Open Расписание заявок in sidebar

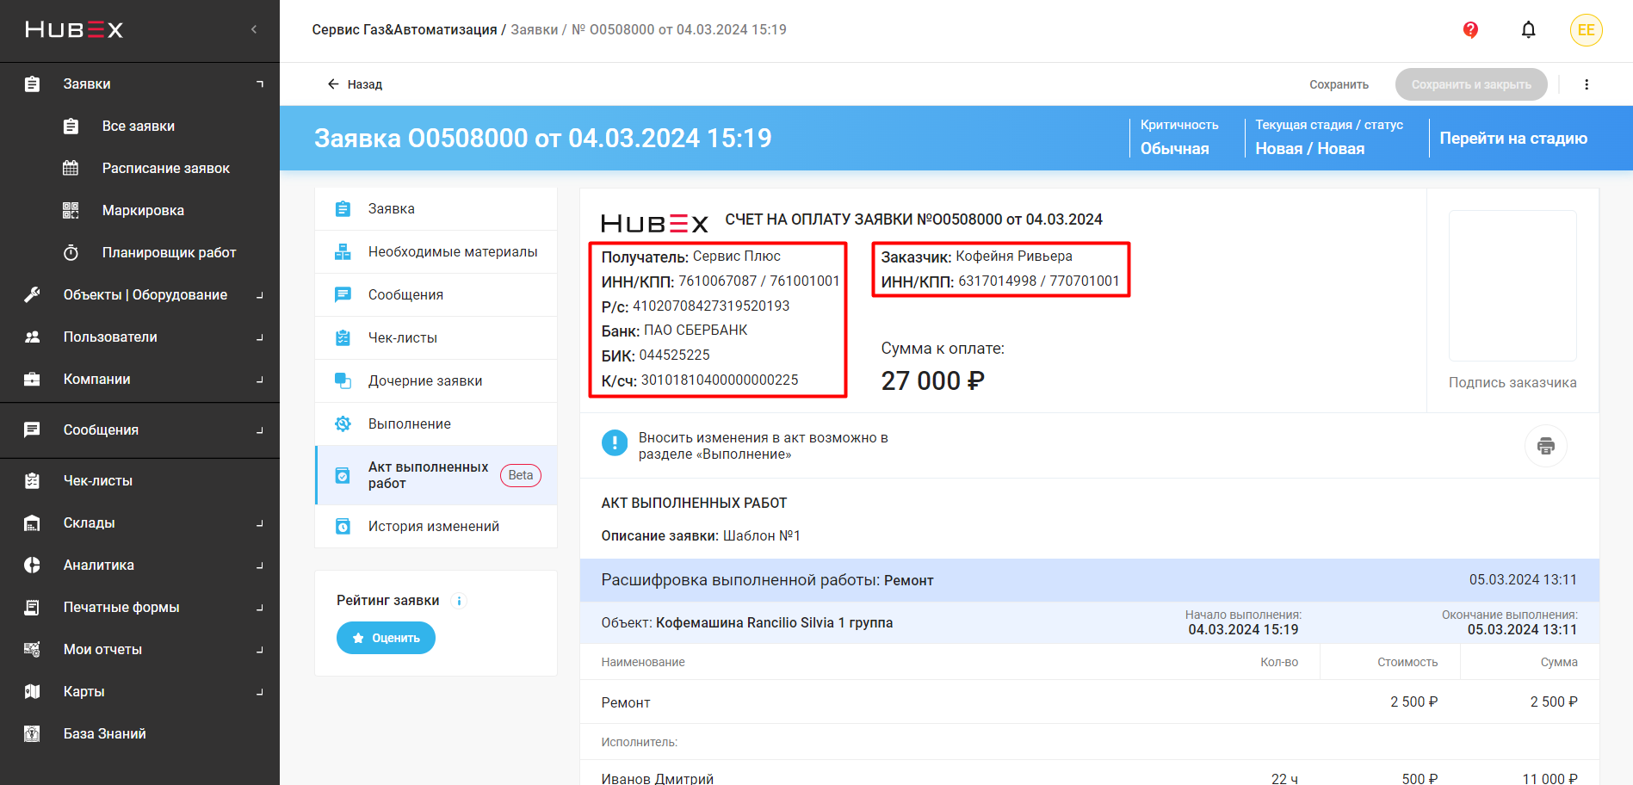165,169
